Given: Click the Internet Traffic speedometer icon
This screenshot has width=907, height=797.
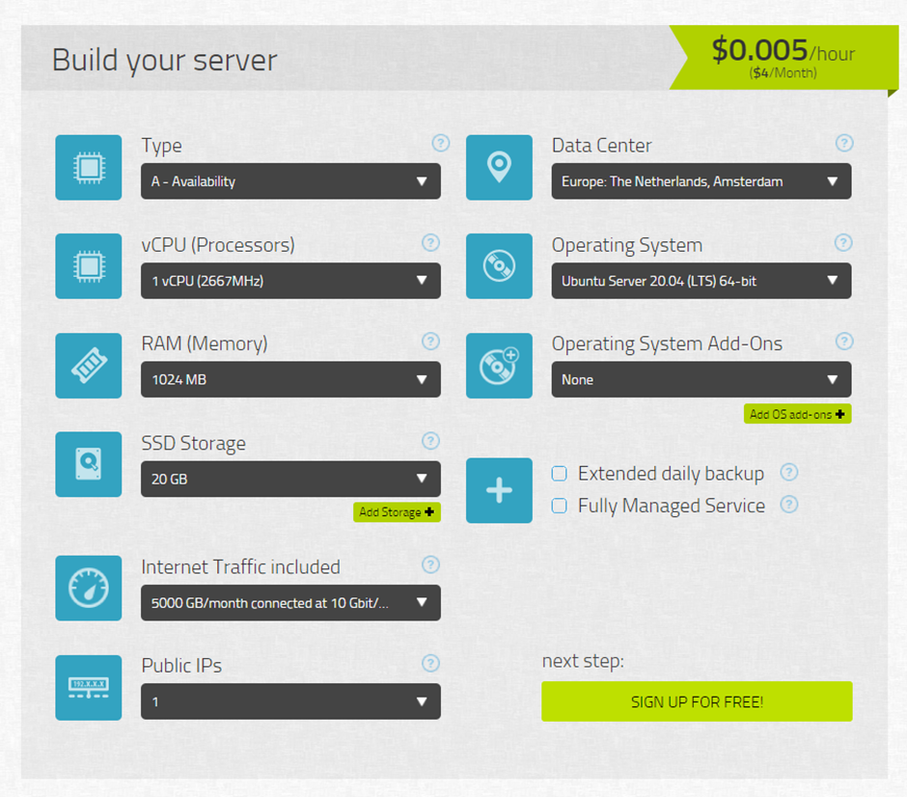Looking at the screenshot, I should (x=89, y=588).
